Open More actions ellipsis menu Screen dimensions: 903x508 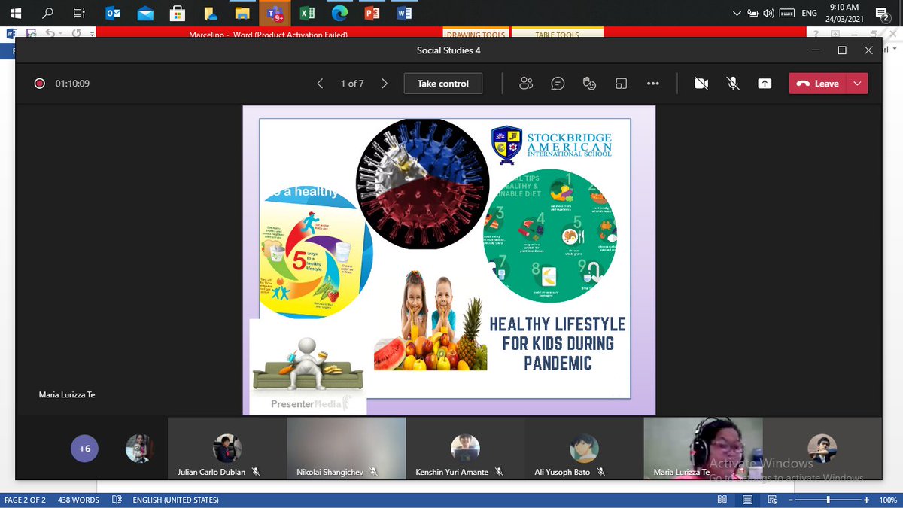(x=652, y=84)
